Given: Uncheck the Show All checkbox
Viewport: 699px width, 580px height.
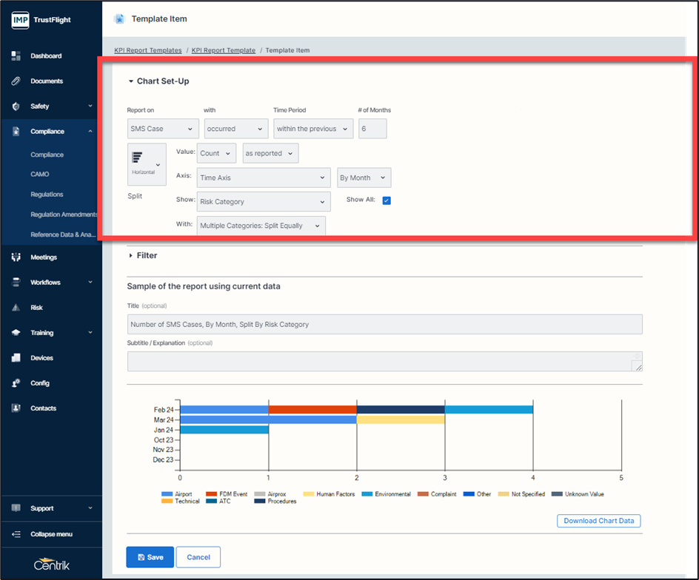Looking at the screenshot, I should click(x=387, y=200).
